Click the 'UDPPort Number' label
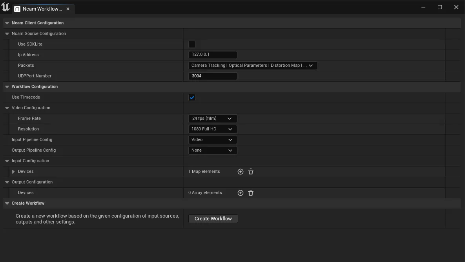The width and height of the screenshot is (465, 262). [x=35, y=76]
